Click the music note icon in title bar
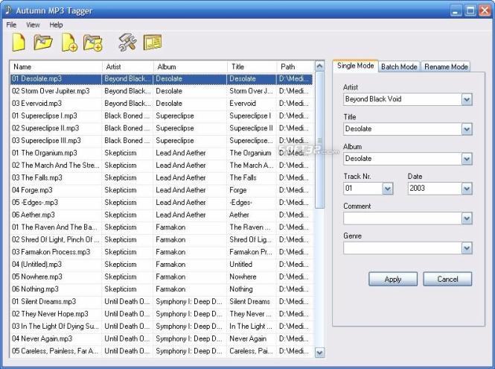495x369 pixels. point(8,10)
